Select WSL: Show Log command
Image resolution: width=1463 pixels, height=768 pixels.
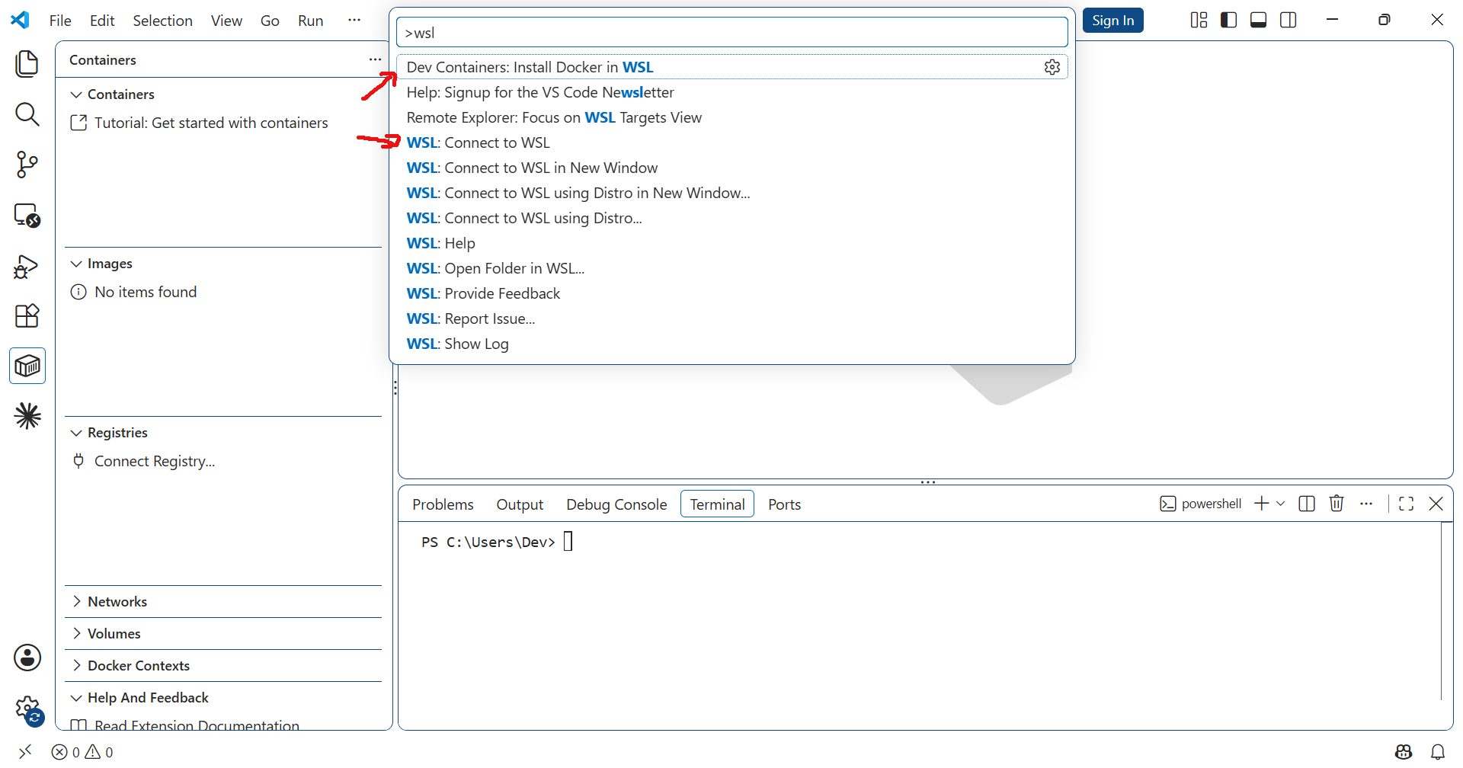click(x=731, y=344)
